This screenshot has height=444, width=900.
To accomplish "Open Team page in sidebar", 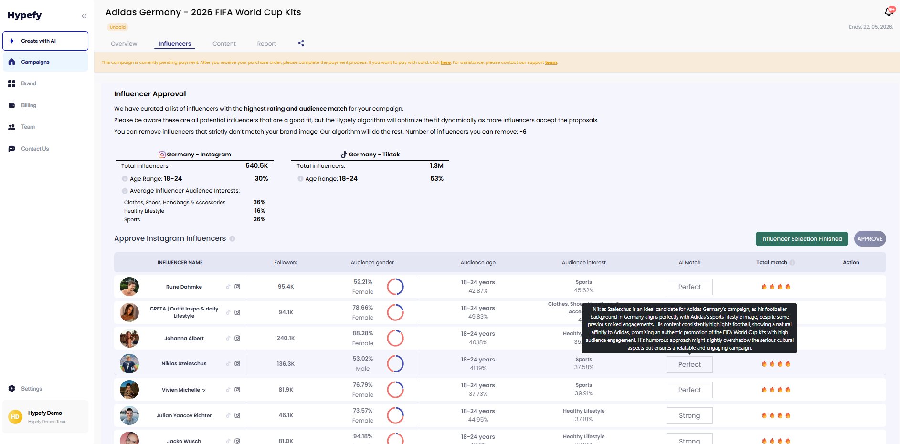I will [x=45, y=127].
